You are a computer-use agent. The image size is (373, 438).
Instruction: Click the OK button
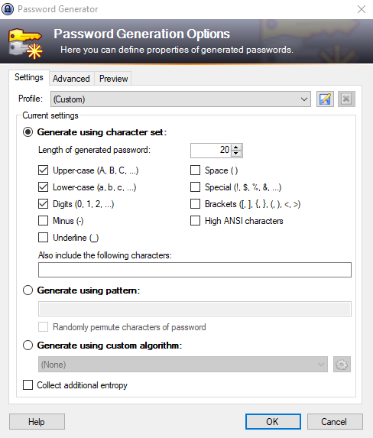[273, 421]
